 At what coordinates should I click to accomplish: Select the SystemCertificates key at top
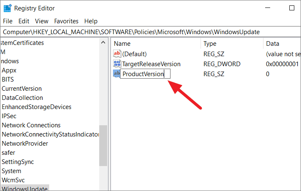point(22,43)
